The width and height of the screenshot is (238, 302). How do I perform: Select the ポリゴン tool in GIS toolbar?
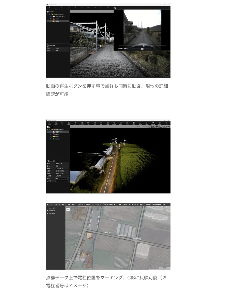click(95, 204)
